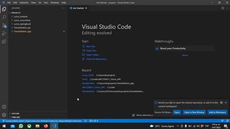Open Firefox from taskbar

click(x=46, y=126)
